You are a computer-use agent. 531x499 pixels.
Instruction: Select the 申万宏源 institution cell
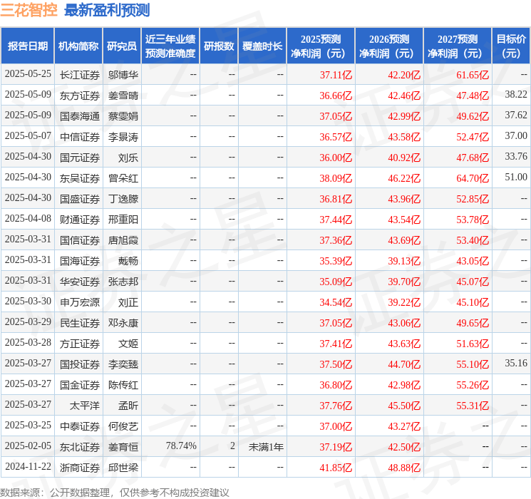click(80, 302)
